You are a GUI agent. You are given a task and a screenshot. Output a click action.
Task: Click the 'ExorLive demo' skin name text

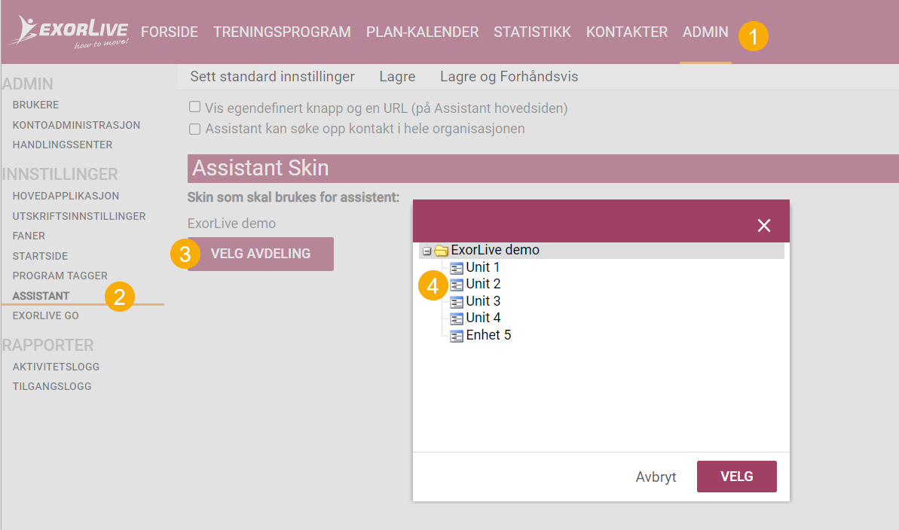click(231, 224)
